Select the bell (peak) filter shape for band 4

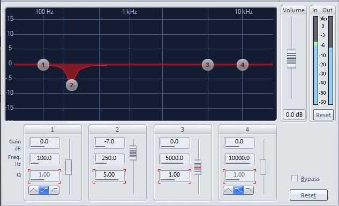(228, 190)
